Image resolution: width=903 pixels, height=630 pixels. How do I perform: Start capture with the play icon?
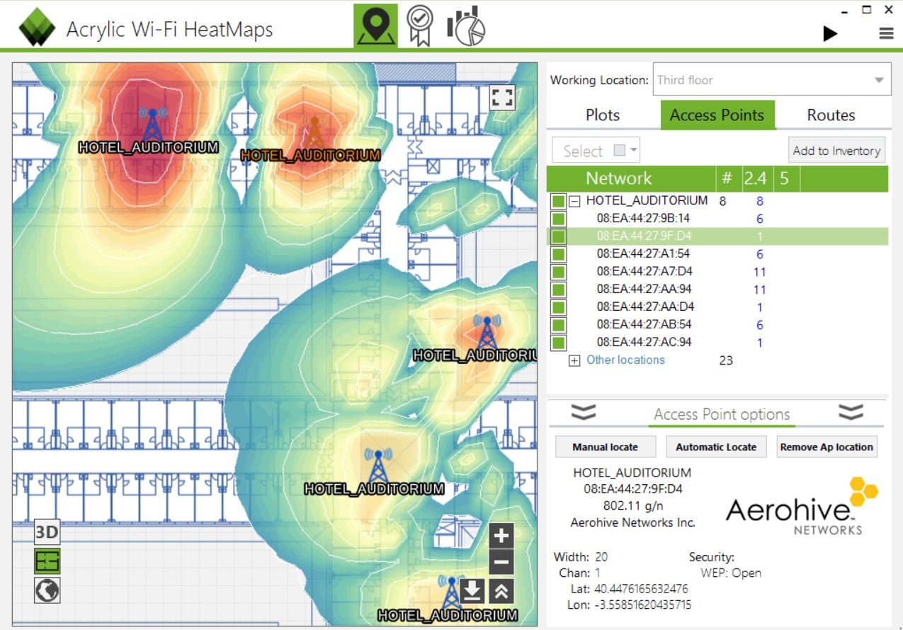click(830, 33)
